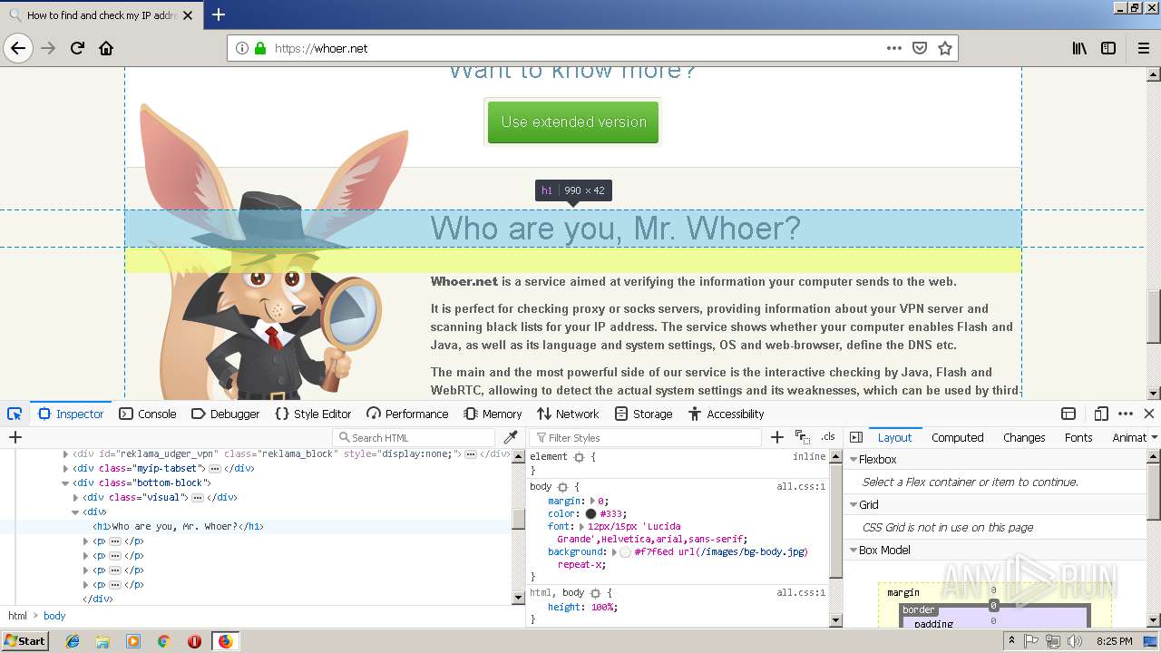Add a new CSS rule in the Rules panel
1161x653 pixels.
[776, 437]
